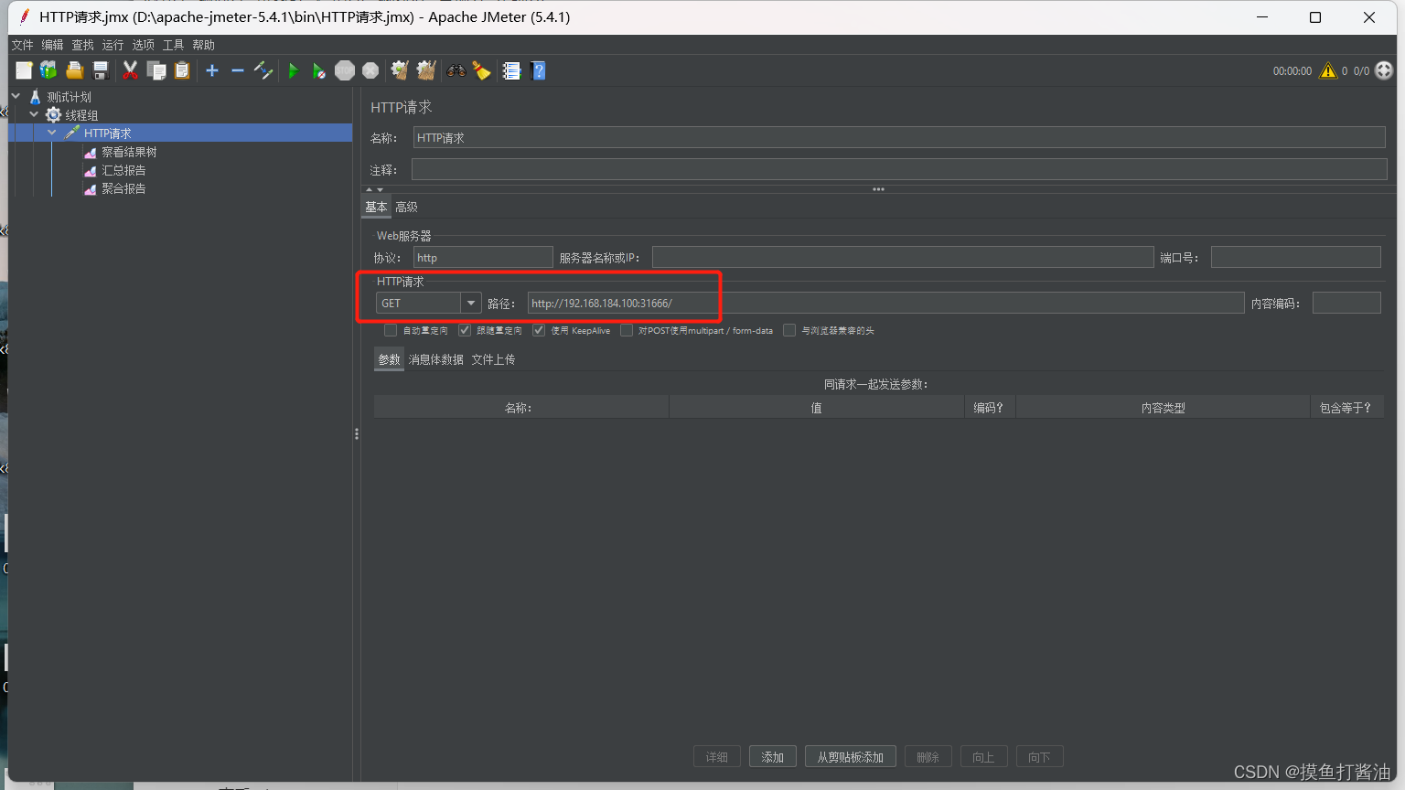
Task: Switch to the 消息体数据 tab
Action: pyautogui.click(x=435, y=359)
